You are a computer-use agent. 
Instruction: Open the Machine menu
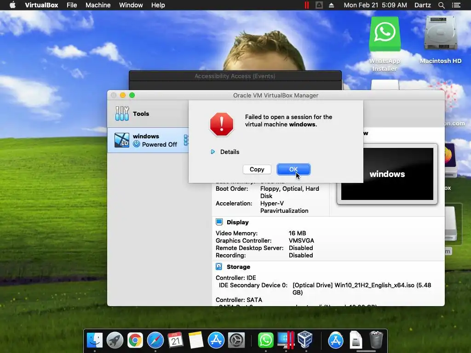point(98,5)
